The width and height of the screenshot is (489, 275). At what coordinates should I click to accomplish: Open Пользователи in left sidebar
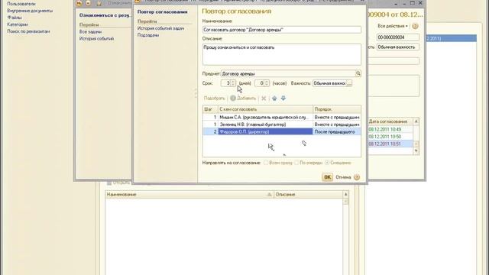(x=21, y=4)
